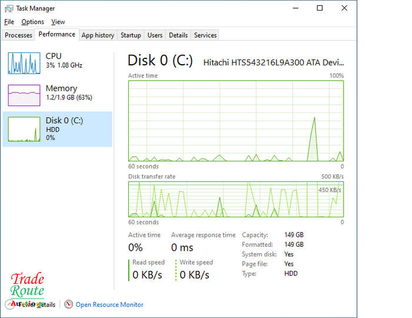
Task: Click the Capacity 149 GB value
Action: coord(294,235)
